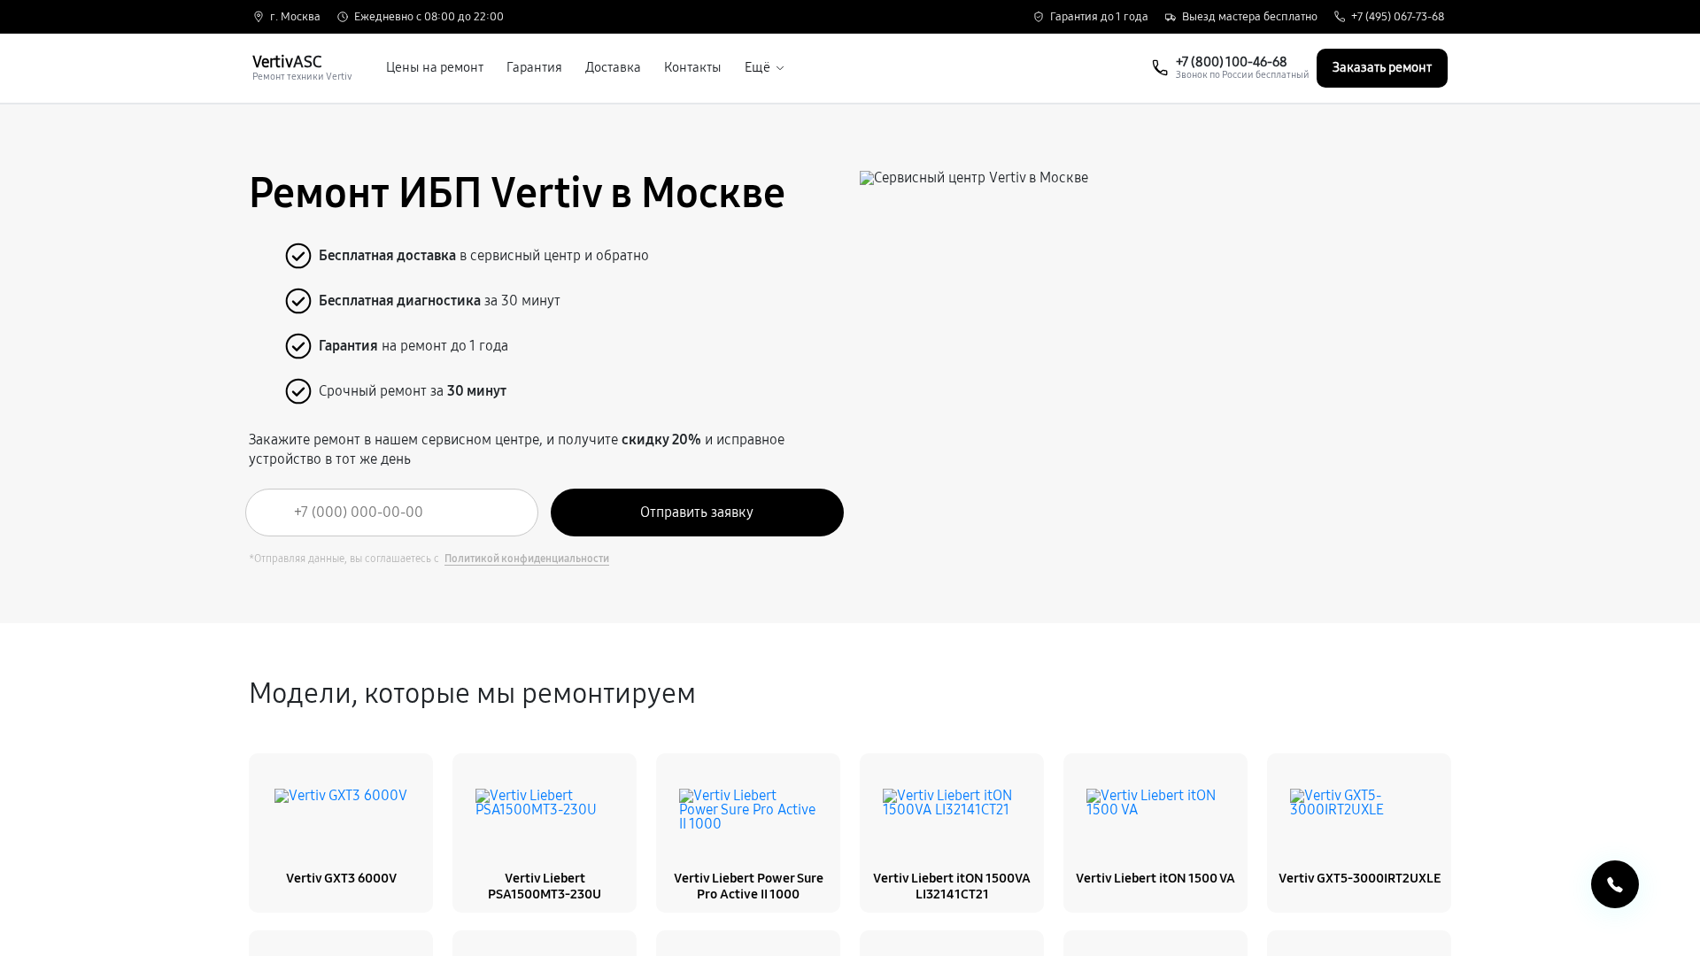Click checkmark icon by Срочный ремонт
Viewport: 1700px width, 956px height.
[x=298, y=391]
